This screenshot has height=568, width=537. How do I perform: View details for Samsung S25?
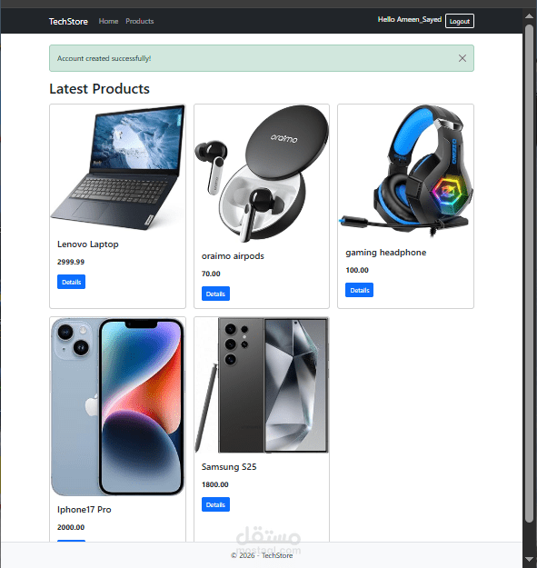point(215,504)
